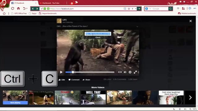Click the Google search magnifier button
This screenshot has width=198, height=111.
pos(170,9)
